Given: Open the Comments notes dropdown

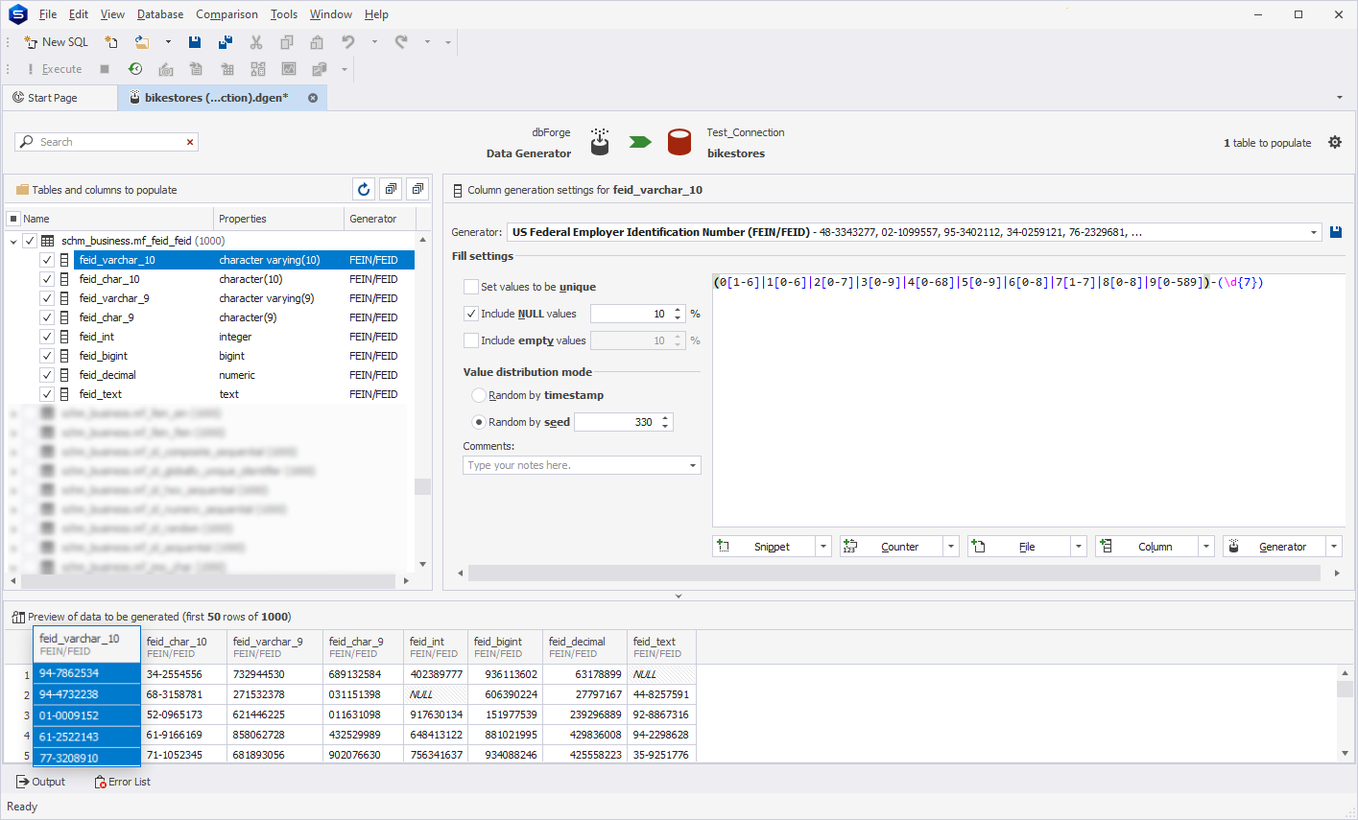Looking at the screenshot, I should coord(693,465).
